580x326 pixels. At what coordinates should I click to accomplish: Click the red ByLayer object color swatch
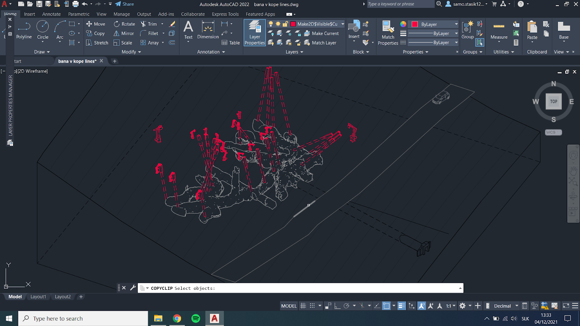click(x=415, y=24)
